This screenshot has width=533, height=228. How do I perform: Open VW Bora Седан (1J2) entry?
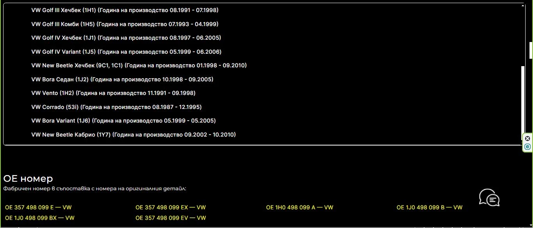(x=122, y=79)
